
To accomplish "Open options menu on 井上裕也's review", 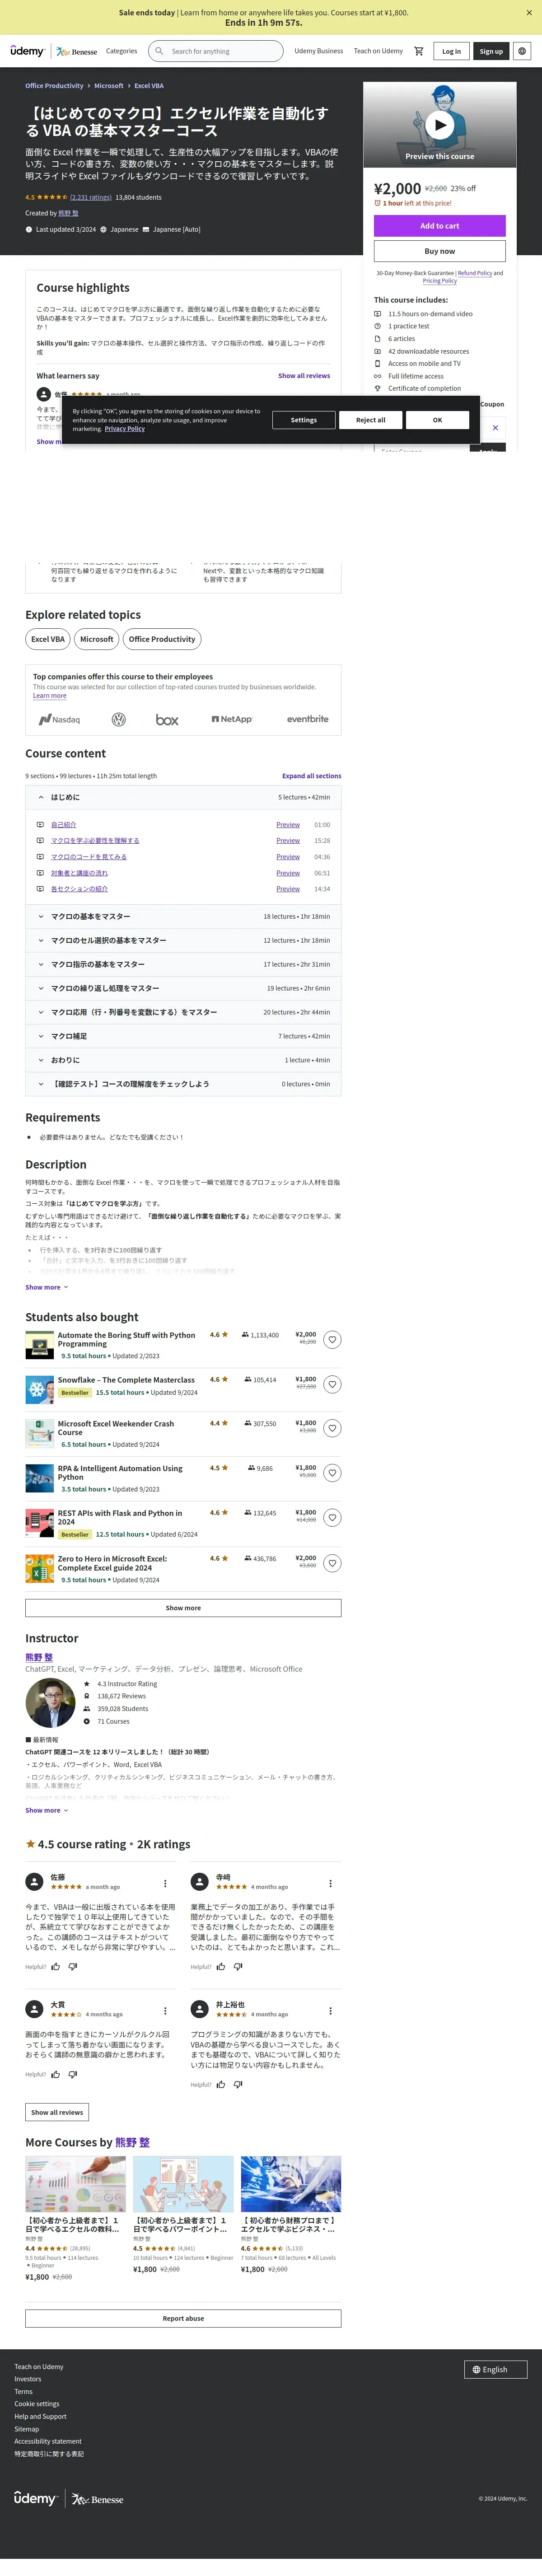I will [330, 2011].
